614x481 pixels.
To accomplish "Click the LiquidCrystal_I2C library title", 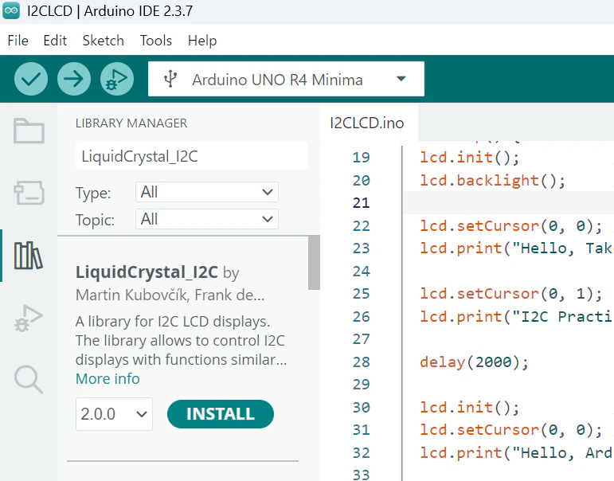I will coord(147,272).
